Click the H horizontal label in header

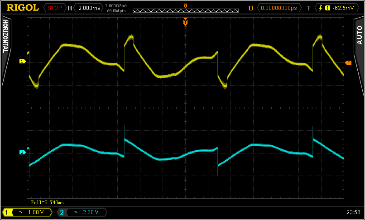[x=70, y=8]
